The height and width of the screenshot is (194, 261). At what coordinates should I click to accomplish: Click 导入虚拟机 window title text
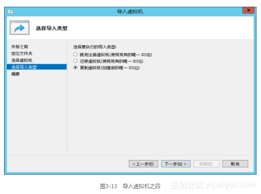pyautogui.click(x=130, y=12)
